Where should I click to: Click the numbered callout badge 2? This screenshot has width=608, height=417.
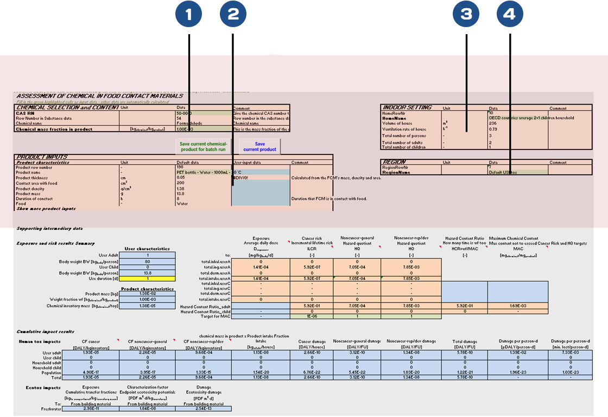pyautogui.click(x=233, y=15)
